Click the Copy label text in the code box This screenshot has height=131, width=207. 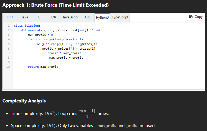(x=198, y=17)
